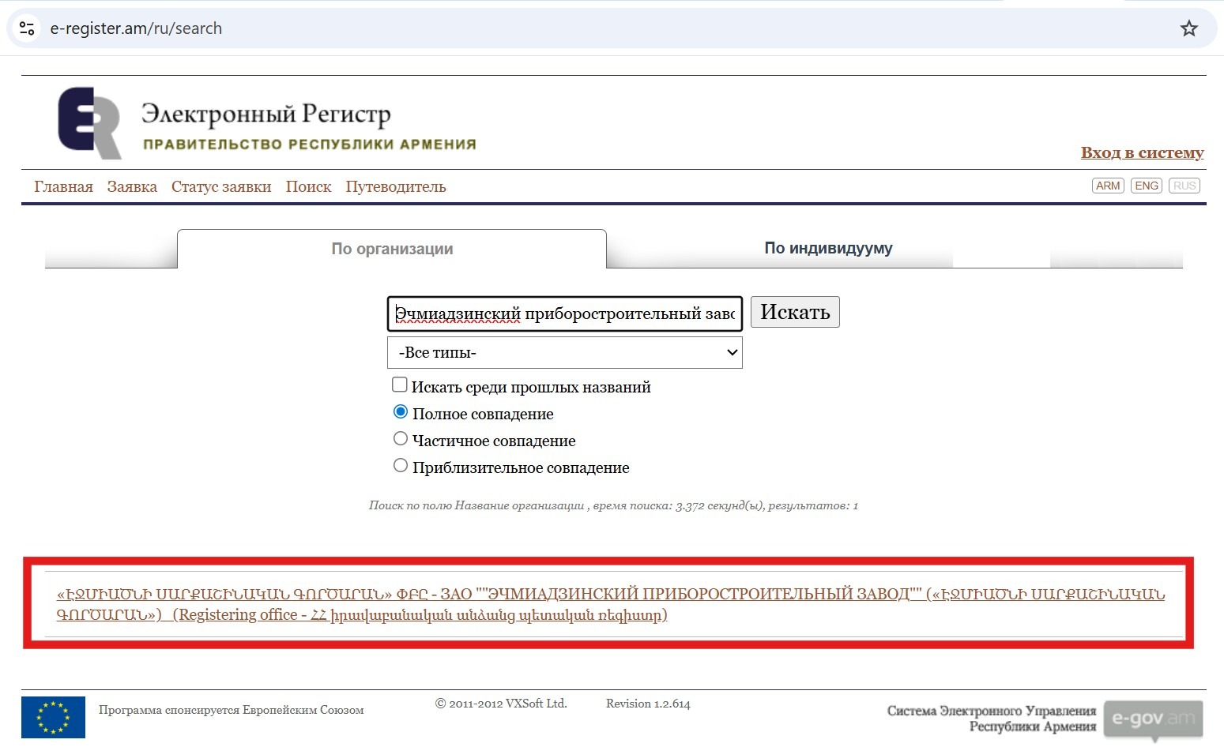
Task: Choose the "Частичное совпадение" radio option
Action: click(401, 439)
